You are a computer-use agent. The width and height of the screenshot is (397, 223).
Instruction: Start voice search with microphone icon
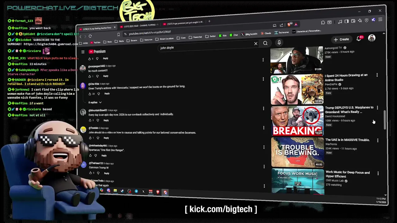point(279,43)
